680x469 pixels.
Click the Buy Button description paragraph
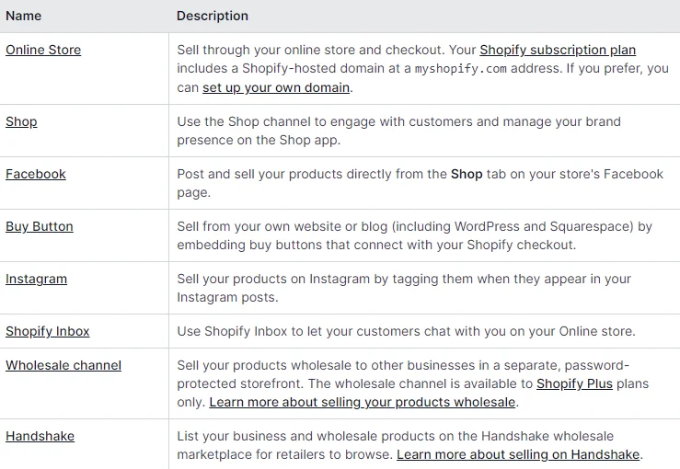click(415, 235)
